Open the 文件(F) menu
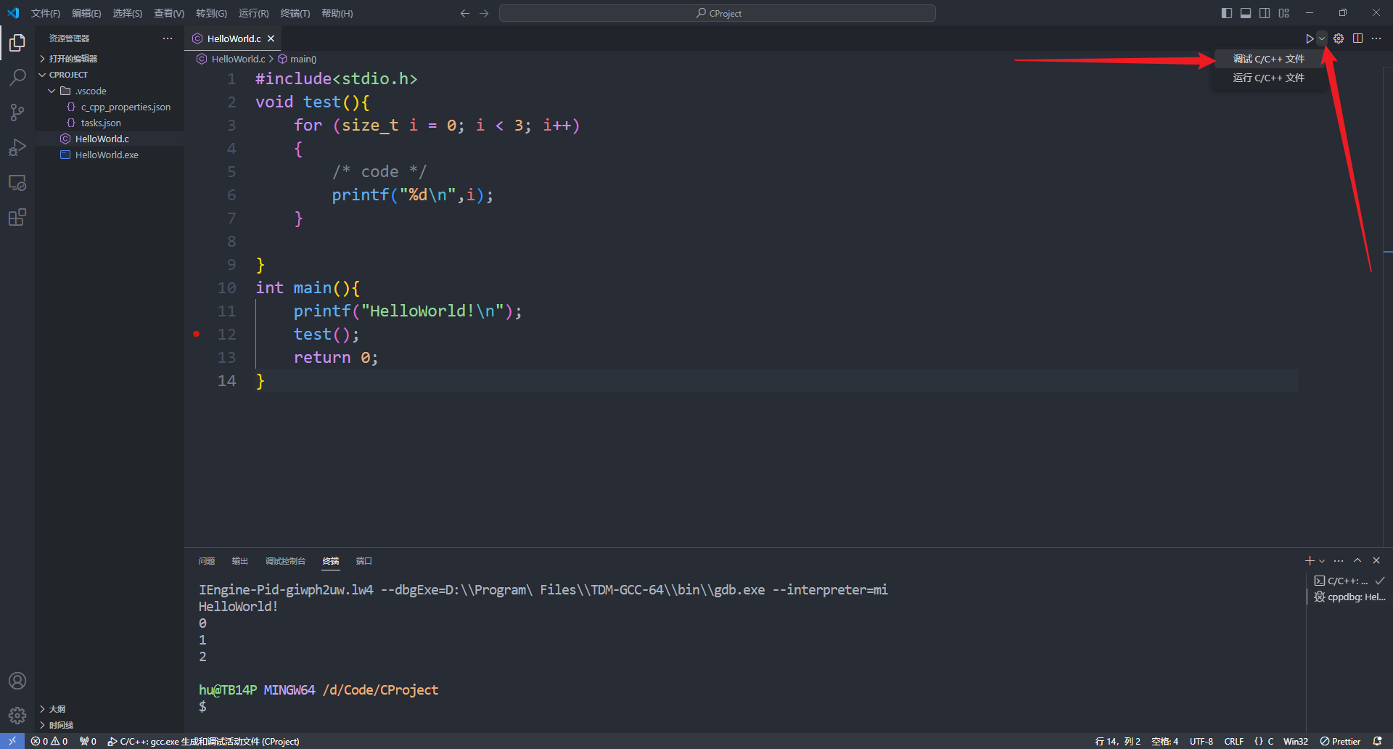Screen dimensions: 1393x749 [x=45, y=13]
